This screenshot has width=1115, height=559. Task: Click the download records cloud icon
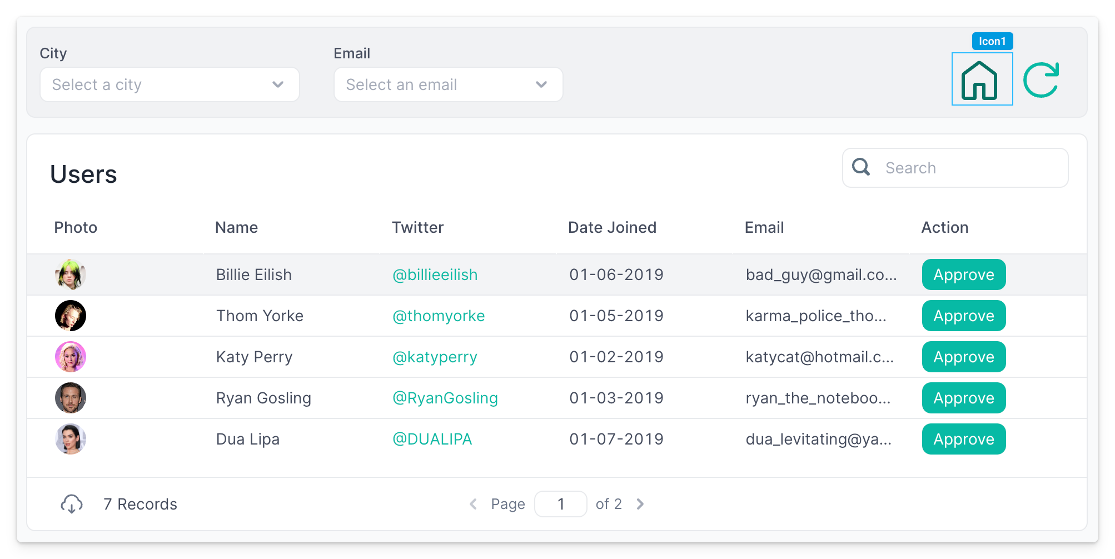[72, 504]
